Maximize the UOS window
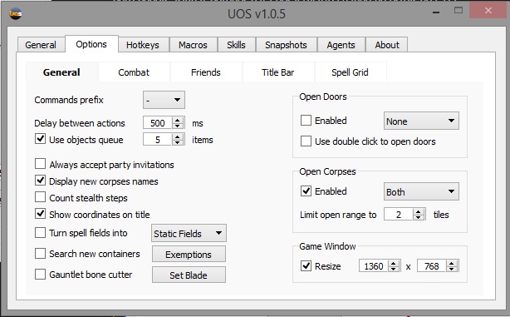This screenshot has width=510, height=317. [x=459, y=11]
